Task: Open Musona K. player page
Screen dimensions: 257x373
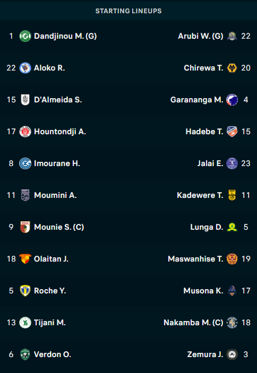Action: pyautogui.click(x=203, y=291)
